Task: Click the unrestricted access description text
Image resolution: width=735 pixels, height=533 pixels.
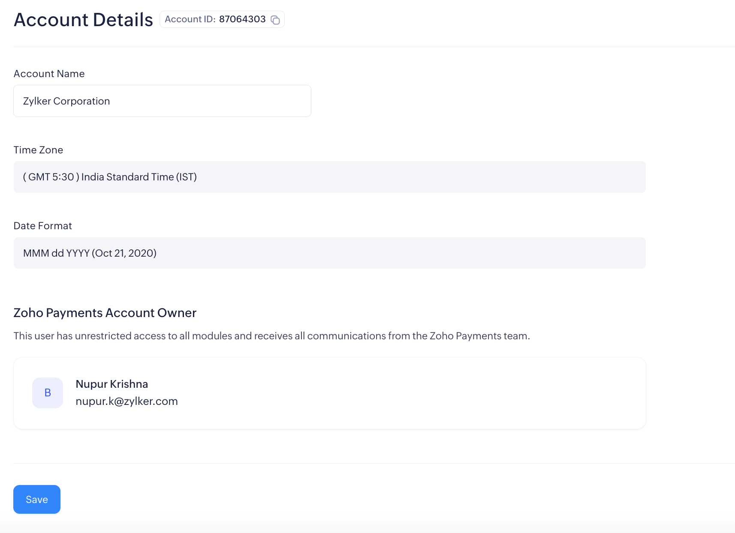Action: coord(271,336)
